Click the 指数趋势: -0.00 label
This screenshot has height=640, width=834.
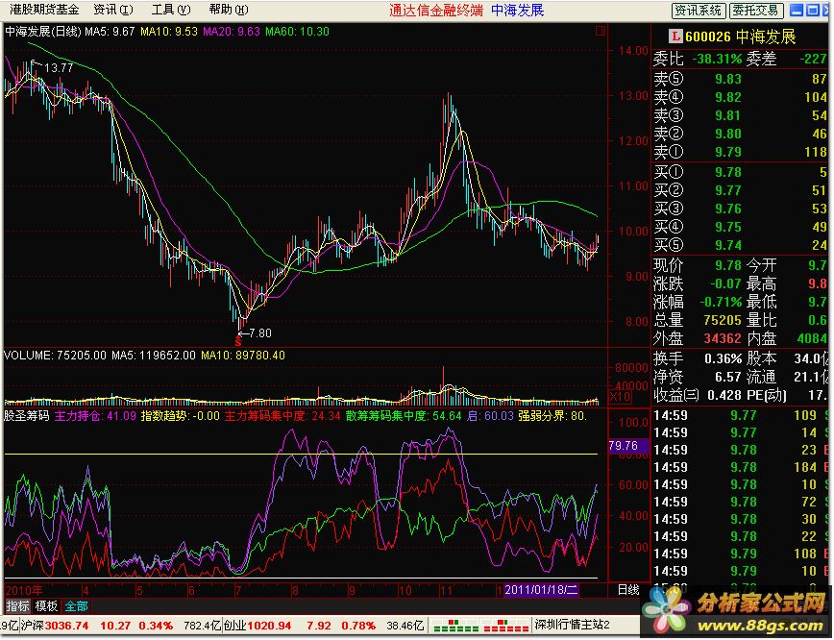[x=180, y=415]
